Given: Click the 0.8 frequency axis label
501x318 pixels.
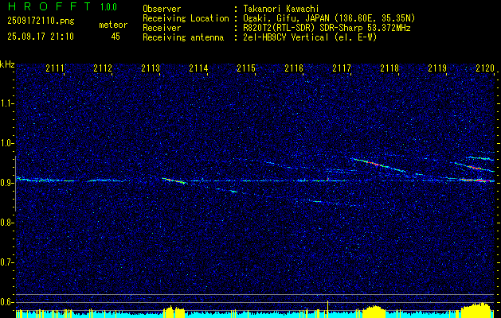Looking at the screenshot, I should 6,223.
